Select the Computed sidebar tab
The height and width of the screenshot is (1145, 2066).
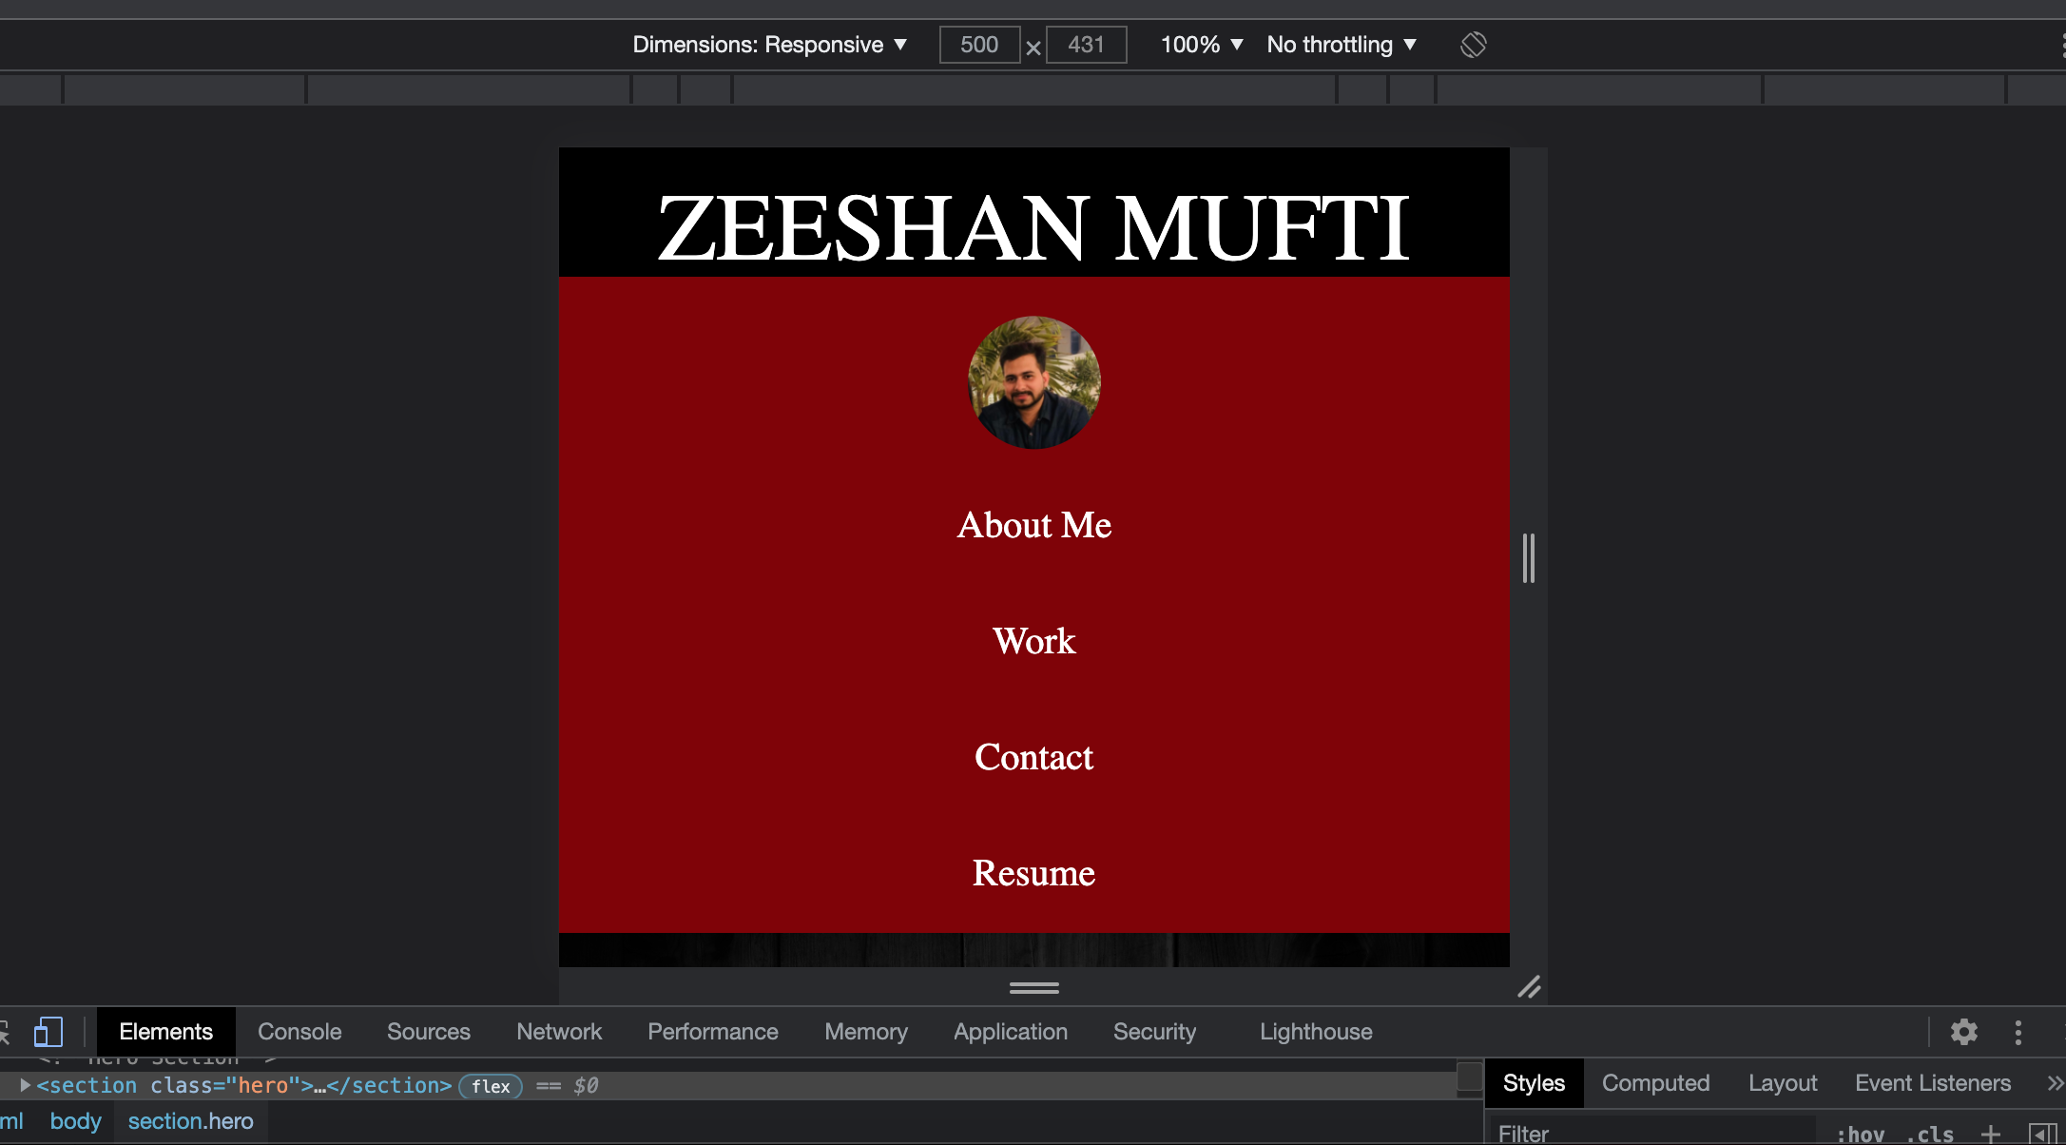[1655, 1083]
